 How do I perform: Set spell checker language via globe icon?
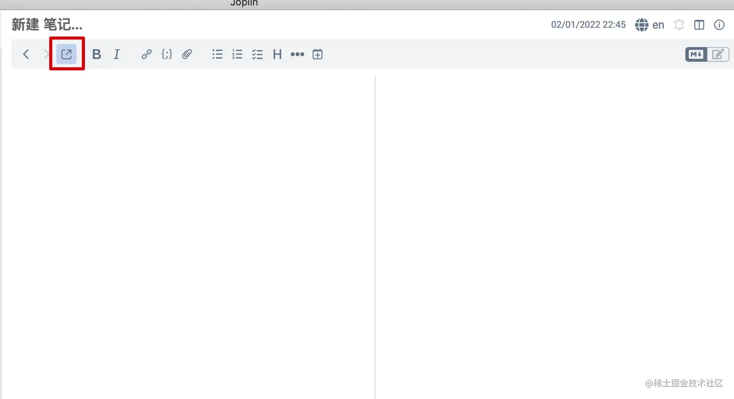tap(642, 25)
